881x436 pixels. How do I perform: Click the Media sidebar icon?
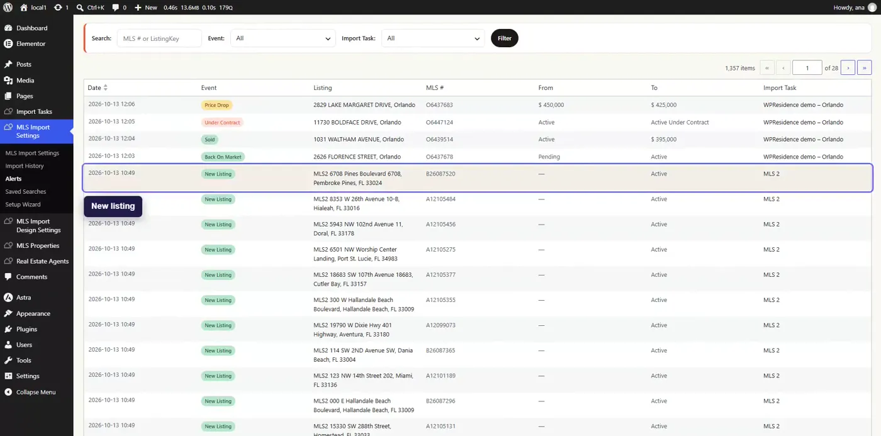[8, 81]
